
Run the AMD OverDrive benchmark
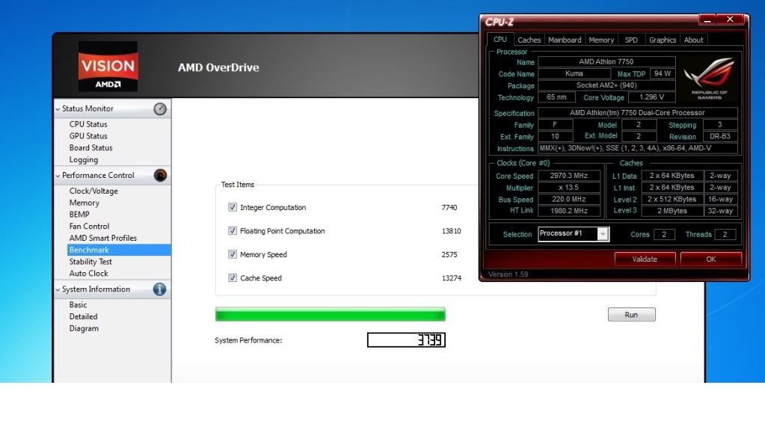pyautogui.click(x=631, y=315)
